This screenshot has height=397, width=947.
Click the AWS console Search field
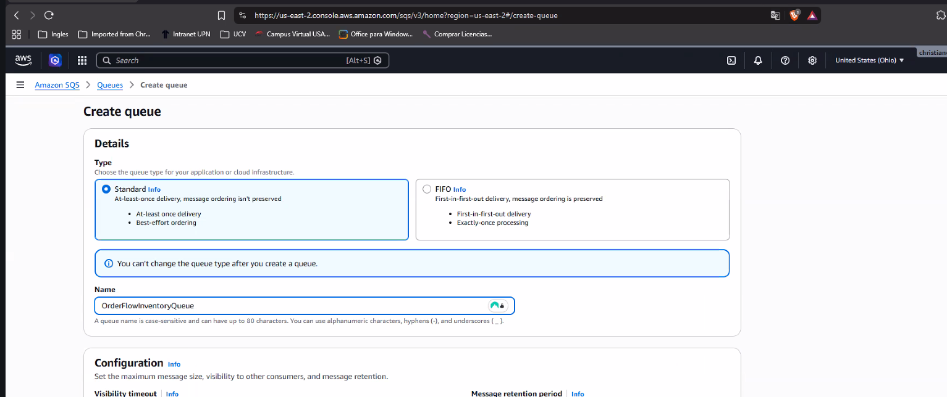[x=242, y=60]
